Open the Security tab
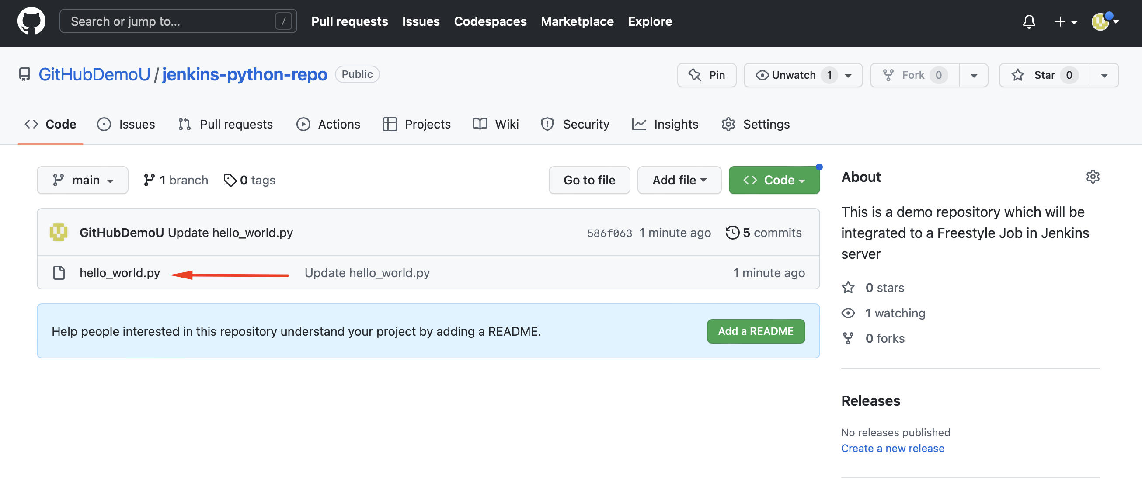The width and height of the screenshot is (1142, 494). point(575,124)
